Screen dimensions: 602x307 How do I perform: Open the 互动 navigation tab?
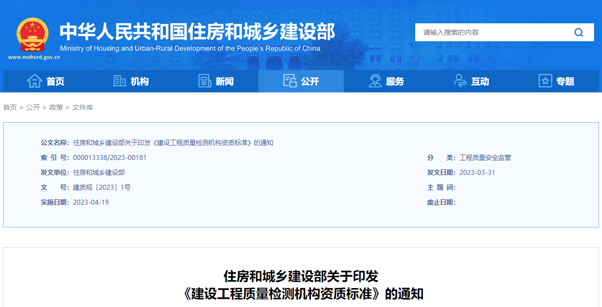pos(471,81)
